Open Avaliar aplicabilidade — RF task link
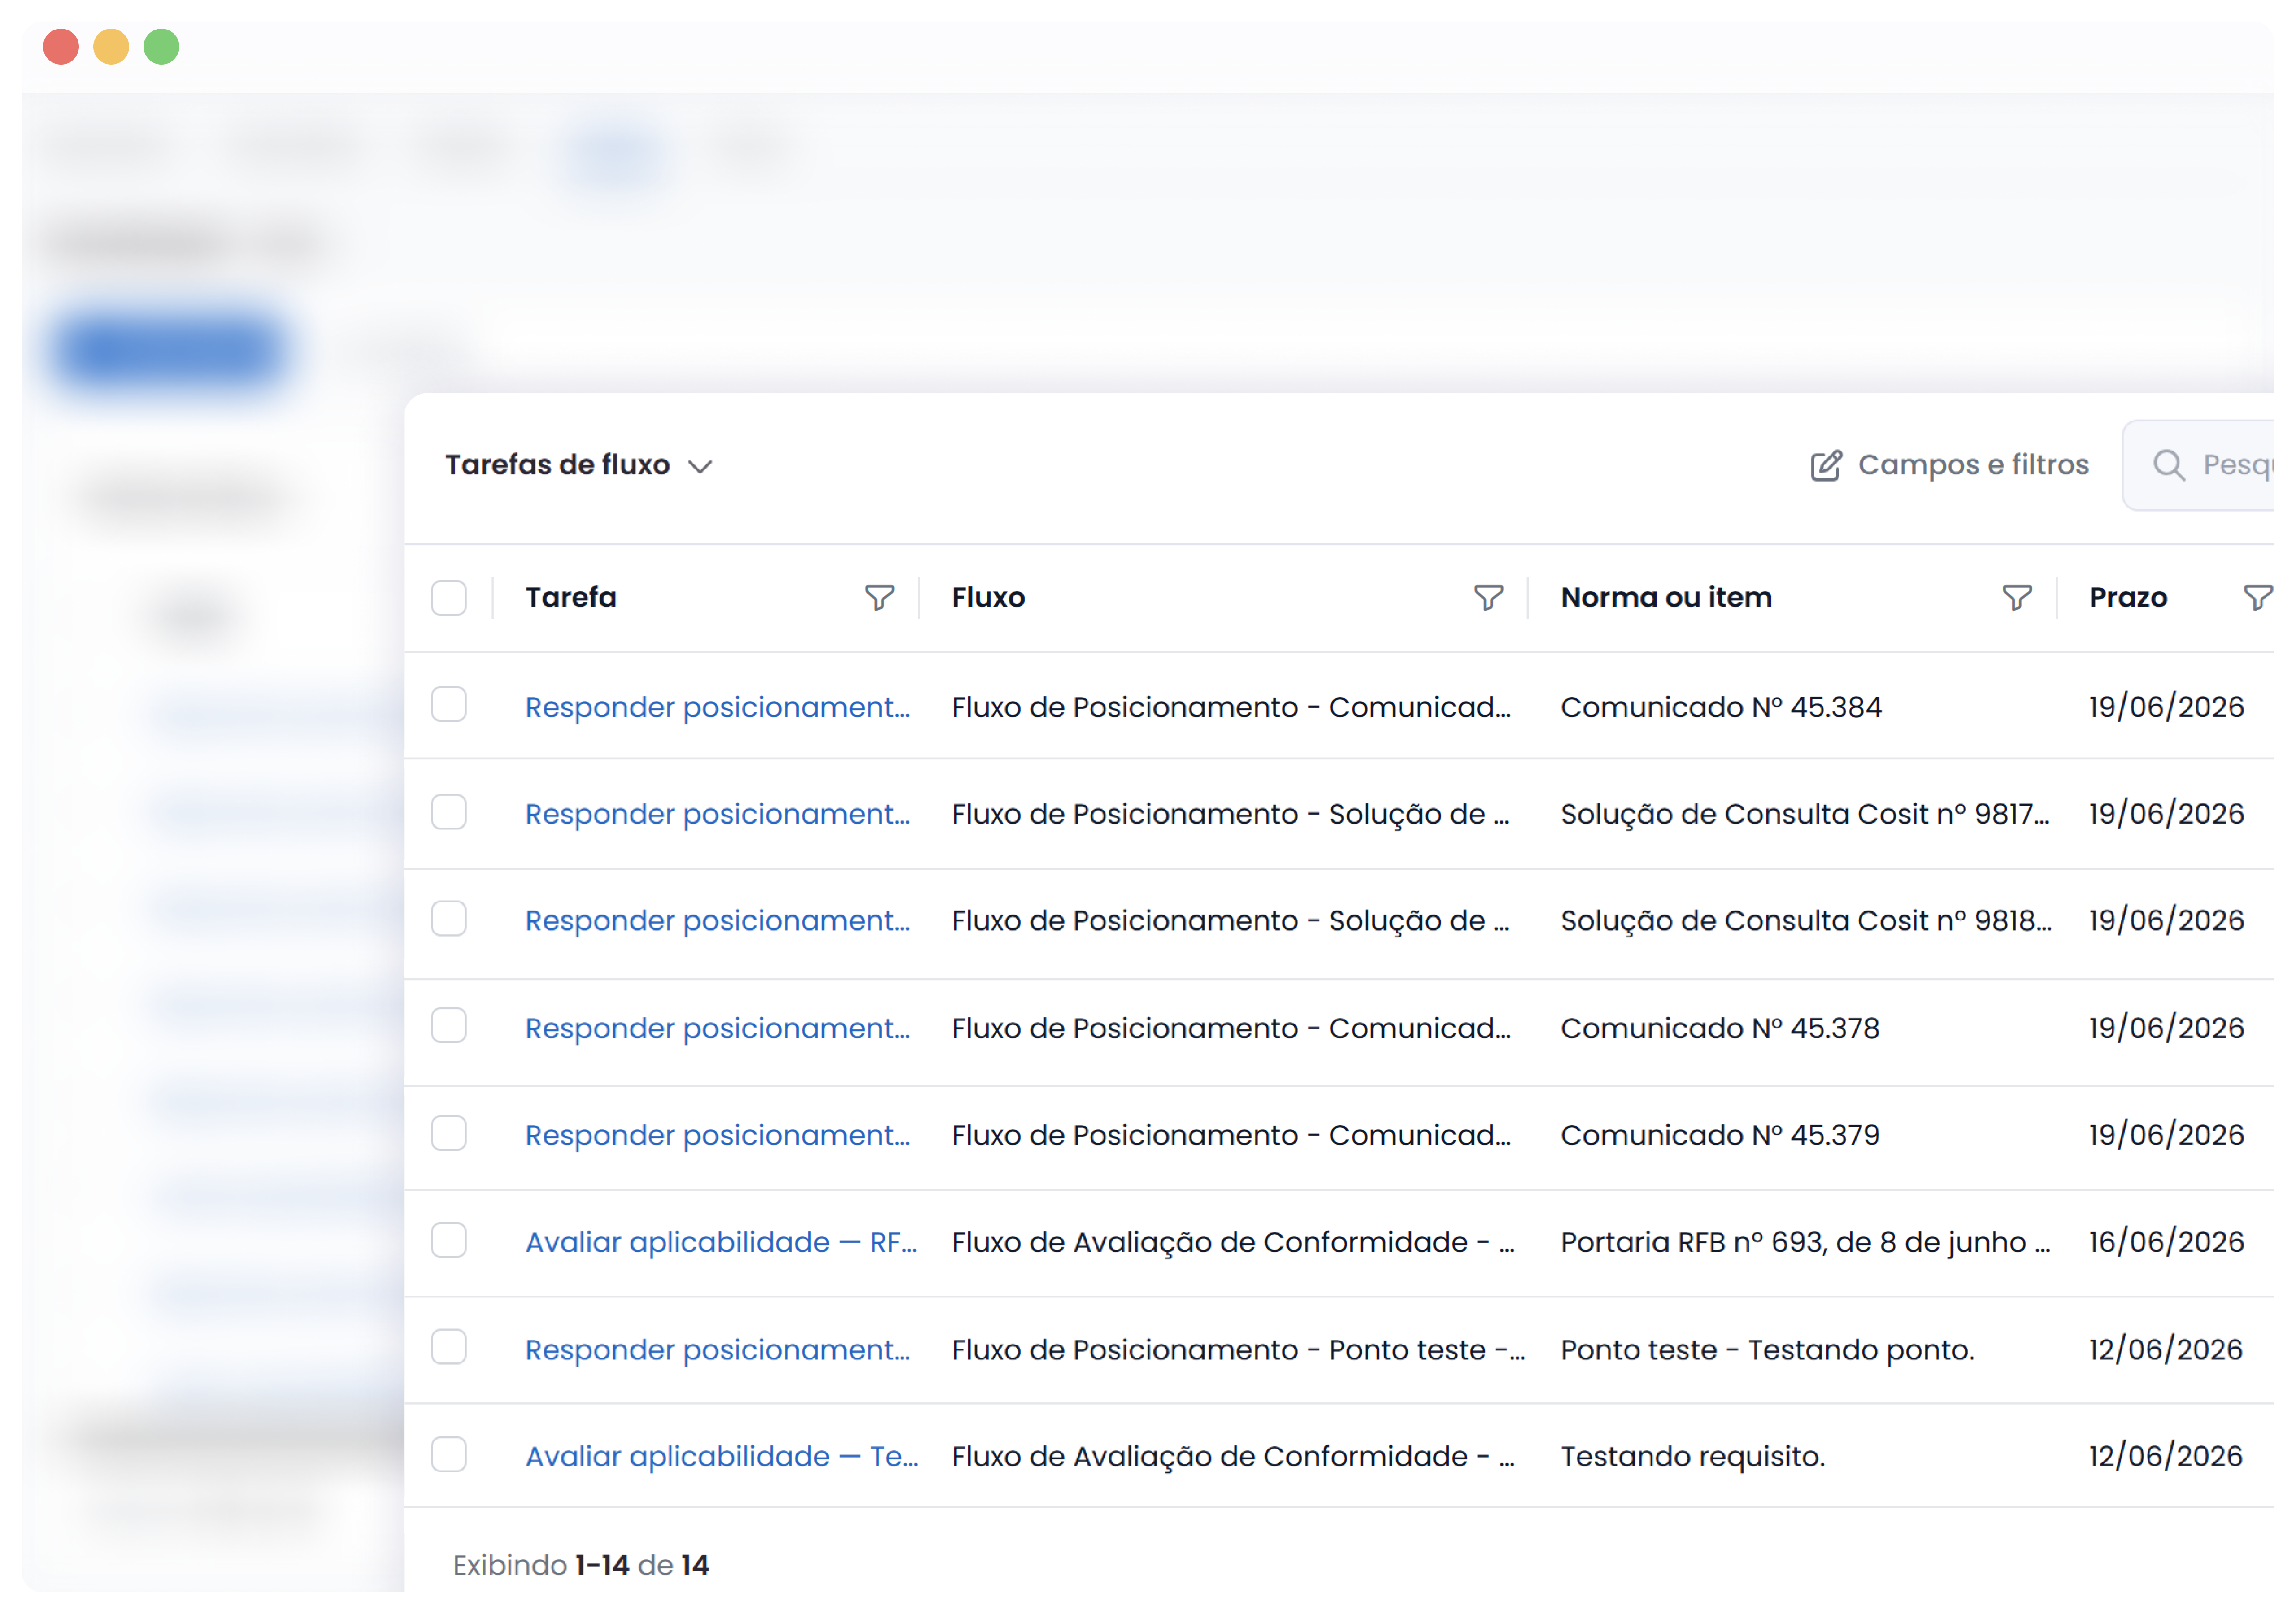This screenshot has height=1614, width=2296. pyautogui.click(x=721, y=1243)
